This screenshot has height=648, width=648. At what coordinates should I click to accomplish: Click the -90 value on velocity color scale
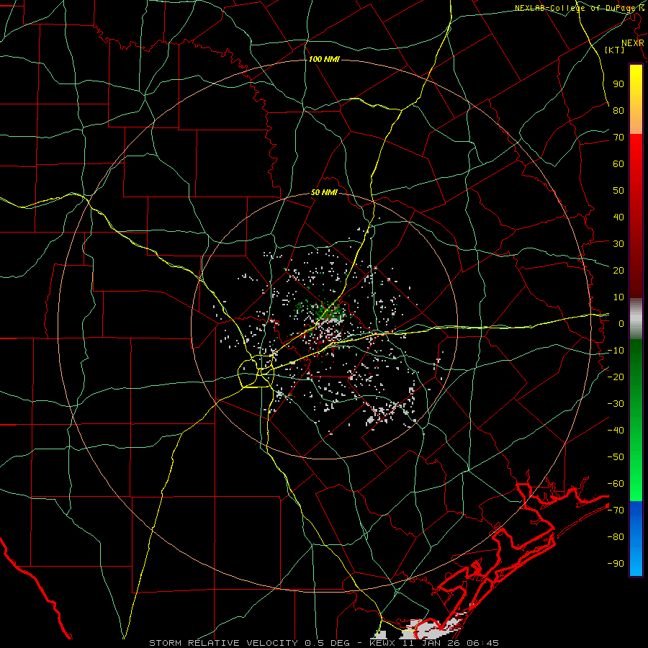tap(616, 564)
